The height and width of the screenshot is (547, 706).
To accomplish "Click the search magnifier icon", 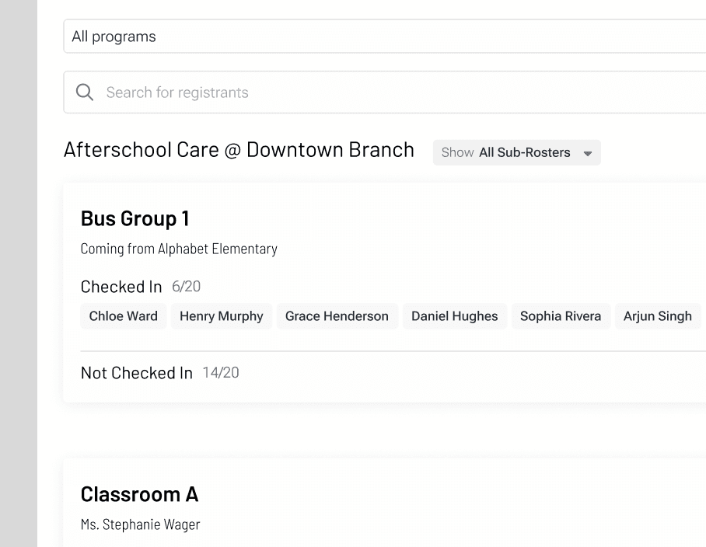I will 85,92.
